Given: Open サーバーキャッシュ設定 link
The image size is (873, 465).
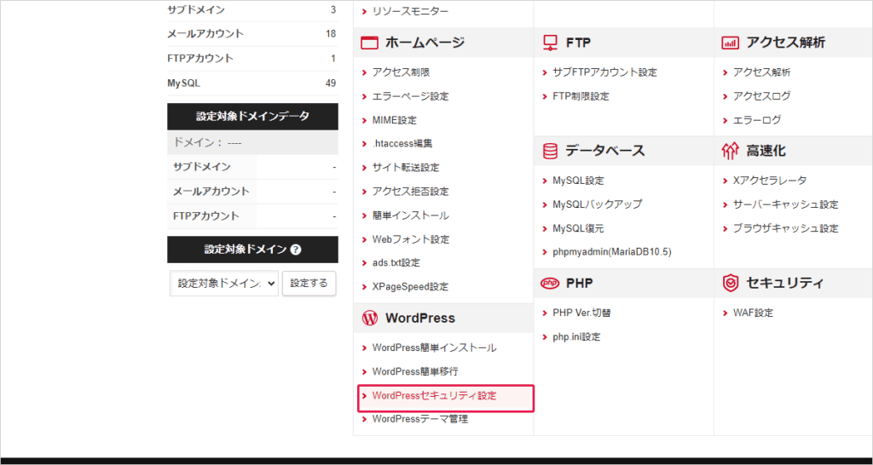Looking at the screenshot, I should pos(785,204).
